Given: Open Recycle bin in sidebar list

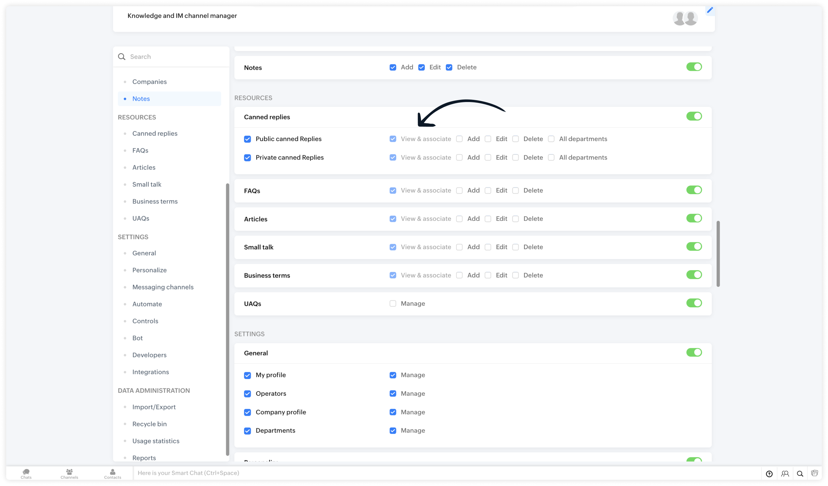Looking at the screenshot, I should point(149,424).
